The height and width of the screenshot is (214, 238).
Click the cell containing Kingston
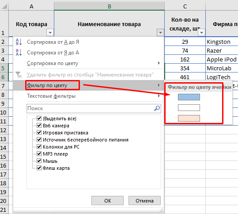tap(222, 42)
